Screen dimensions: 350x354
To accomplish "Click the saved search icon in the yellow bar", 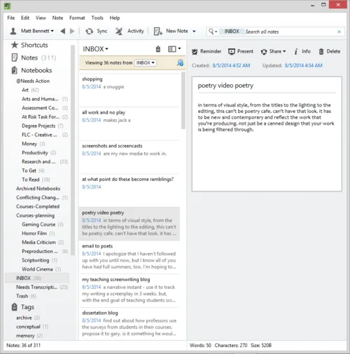I will coord(180,63).
